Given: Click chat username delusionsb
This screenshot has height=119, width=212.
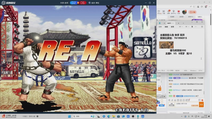Looking at the screenshot, I should click(184, 78).
